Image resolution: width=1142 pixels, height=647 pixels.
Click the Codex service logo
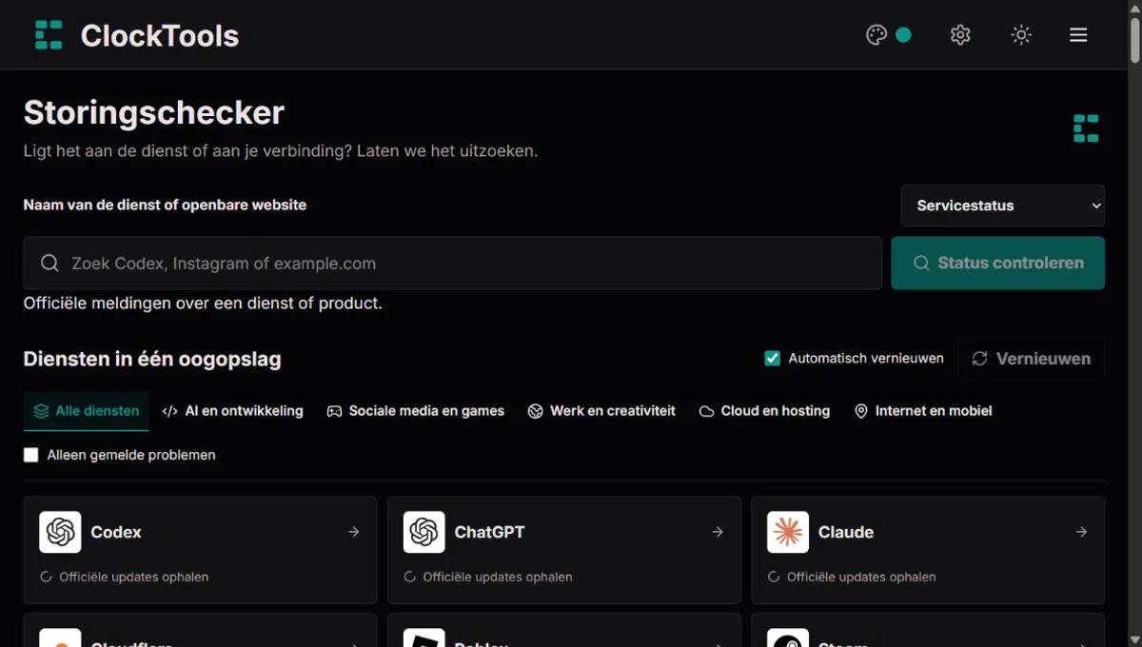[x=60, y=532]
